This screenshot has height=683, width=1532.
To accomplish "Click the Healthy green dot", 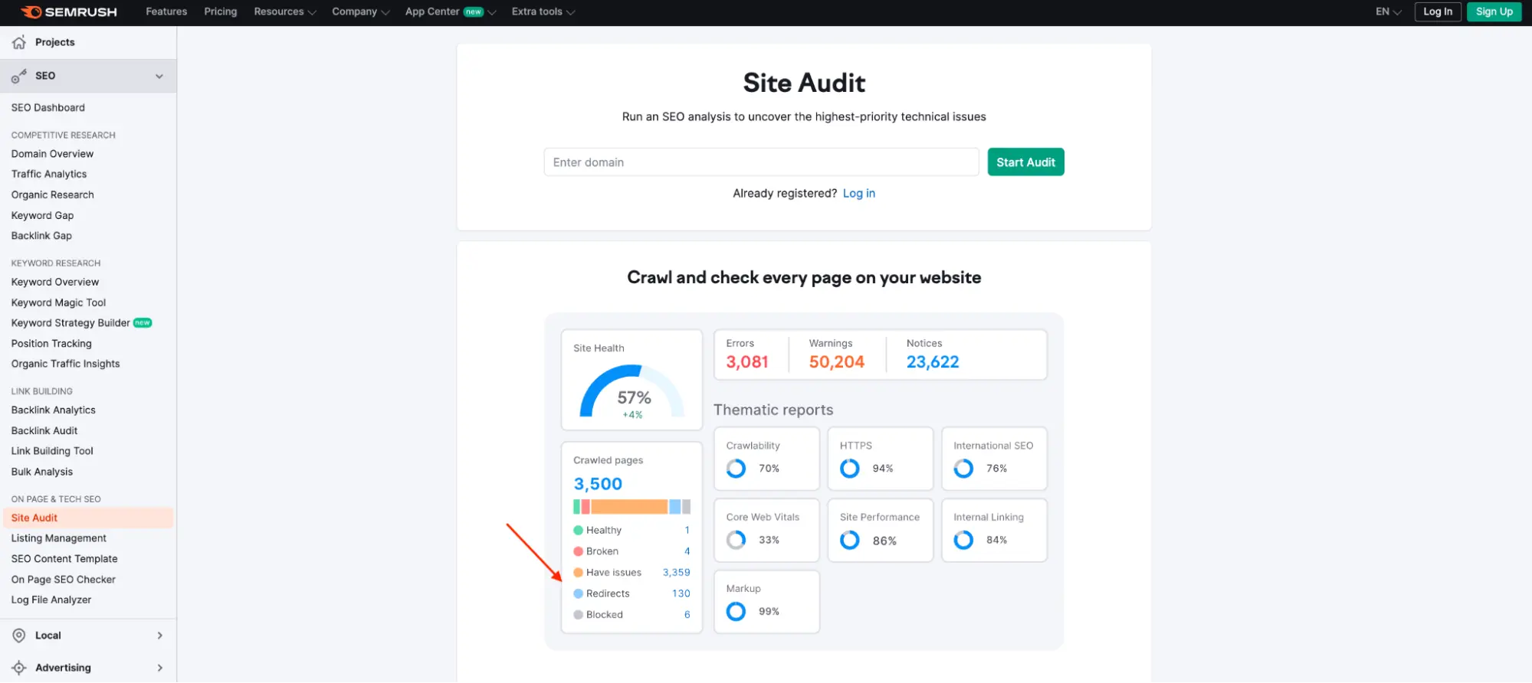I will click(578, 531).
